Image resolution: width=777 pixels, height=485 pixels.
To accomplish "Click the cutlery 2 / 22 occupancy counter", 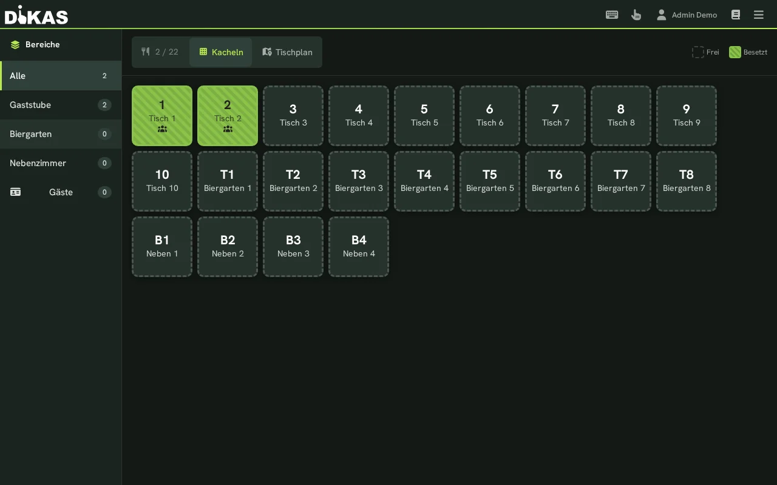I will coord(160,52).
